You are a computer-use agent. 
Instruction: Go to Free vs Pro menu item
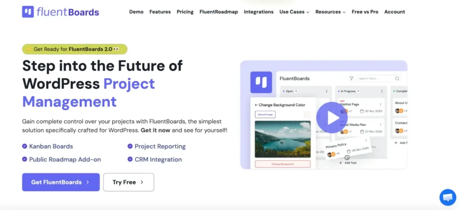pos(365,12)
